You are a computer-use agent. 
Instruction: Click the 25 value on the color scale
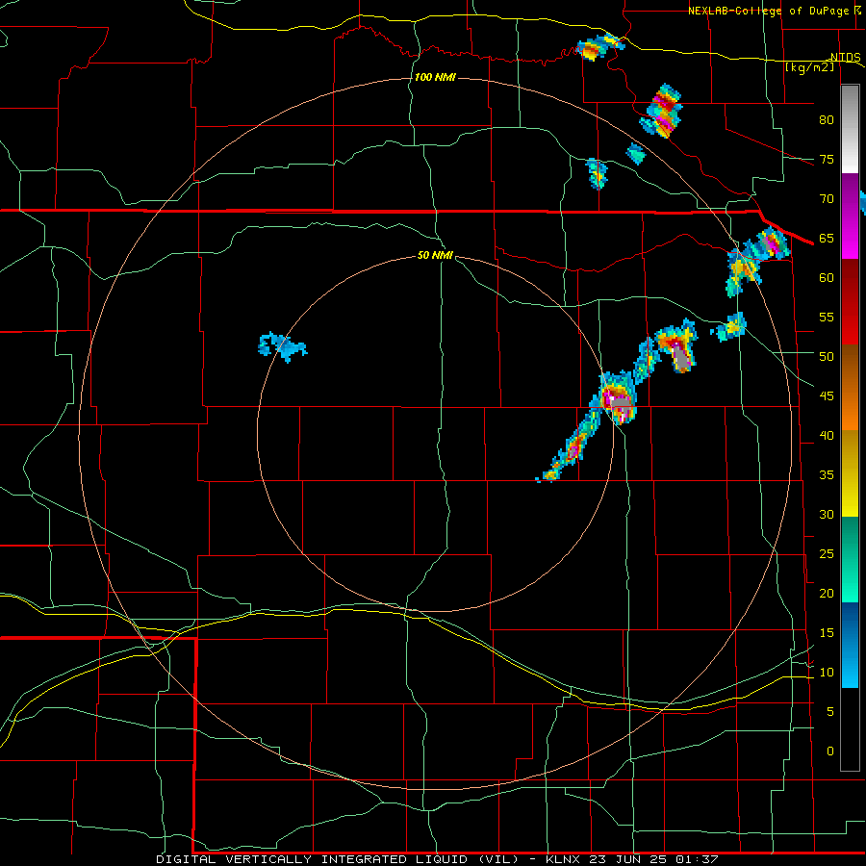(827, 554)
